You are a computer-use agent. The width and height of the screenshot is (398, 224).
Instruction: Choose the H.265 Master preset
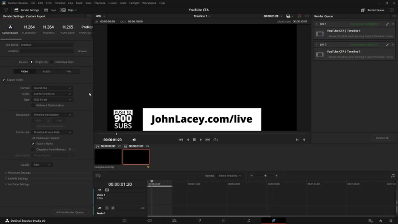[x=68, y=29]
